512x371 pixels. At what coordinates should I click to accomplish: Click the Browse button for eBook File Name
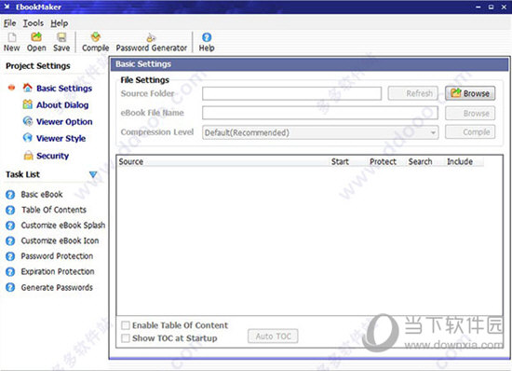point(470,114)
